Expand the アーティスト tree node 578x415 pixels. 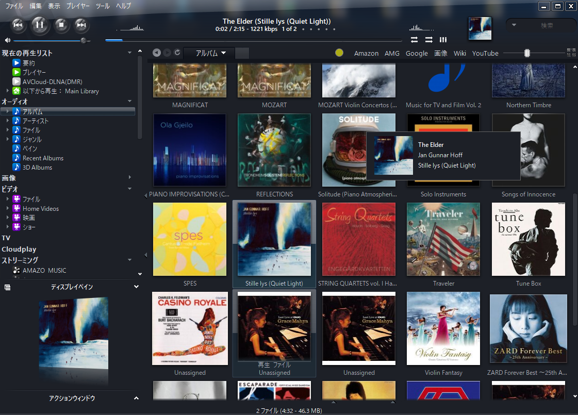(8, 121)
